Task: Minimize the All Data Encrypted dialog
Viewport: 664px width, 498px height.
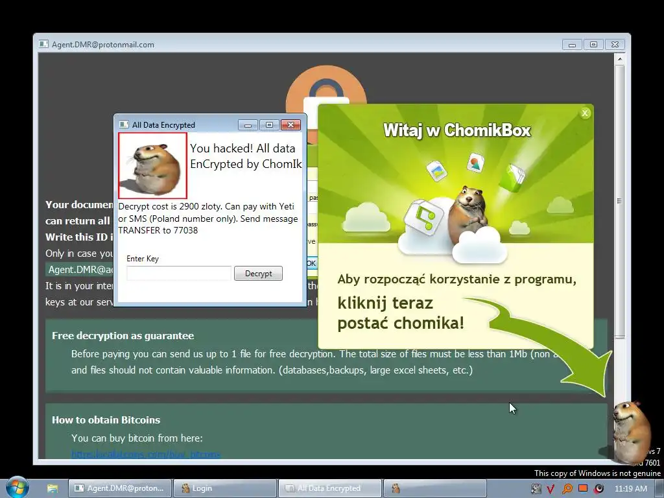Action: [248, 125]
